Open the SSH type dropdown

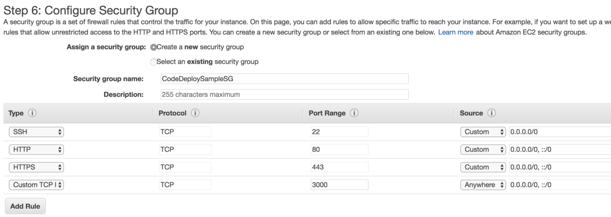[x=36, y=132]
